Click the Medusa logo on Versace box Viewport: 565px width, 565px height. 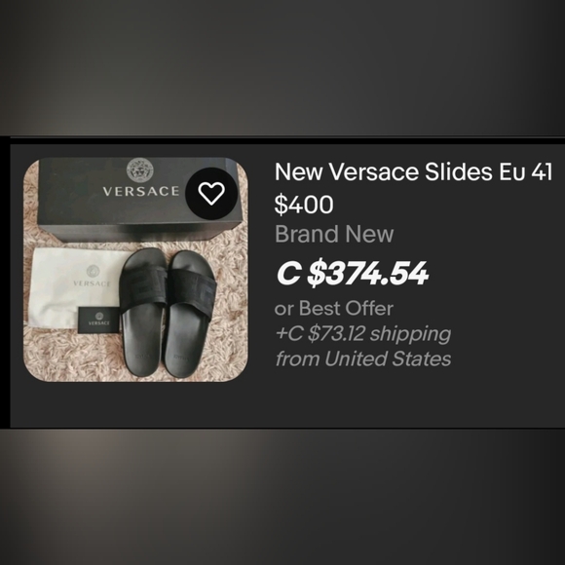click(x=140, y=169)
